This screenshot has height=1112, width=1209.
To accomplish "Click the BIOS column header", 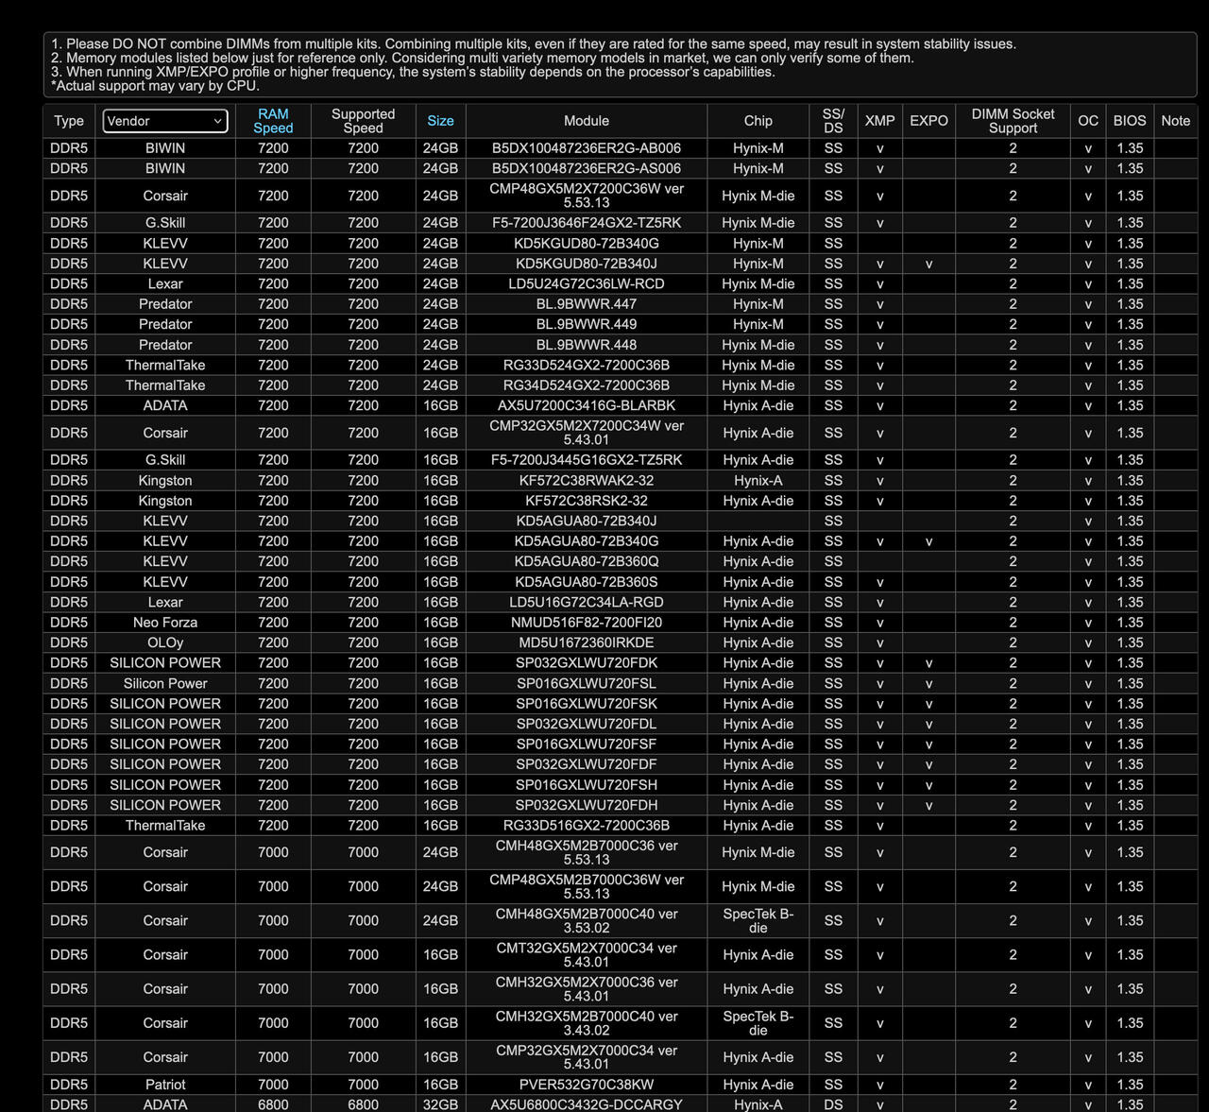I will coord(1130,121).
